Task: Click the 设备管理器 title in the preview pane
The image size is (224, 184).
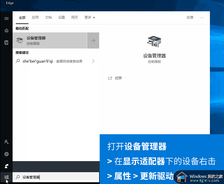Action: [155, 56]
